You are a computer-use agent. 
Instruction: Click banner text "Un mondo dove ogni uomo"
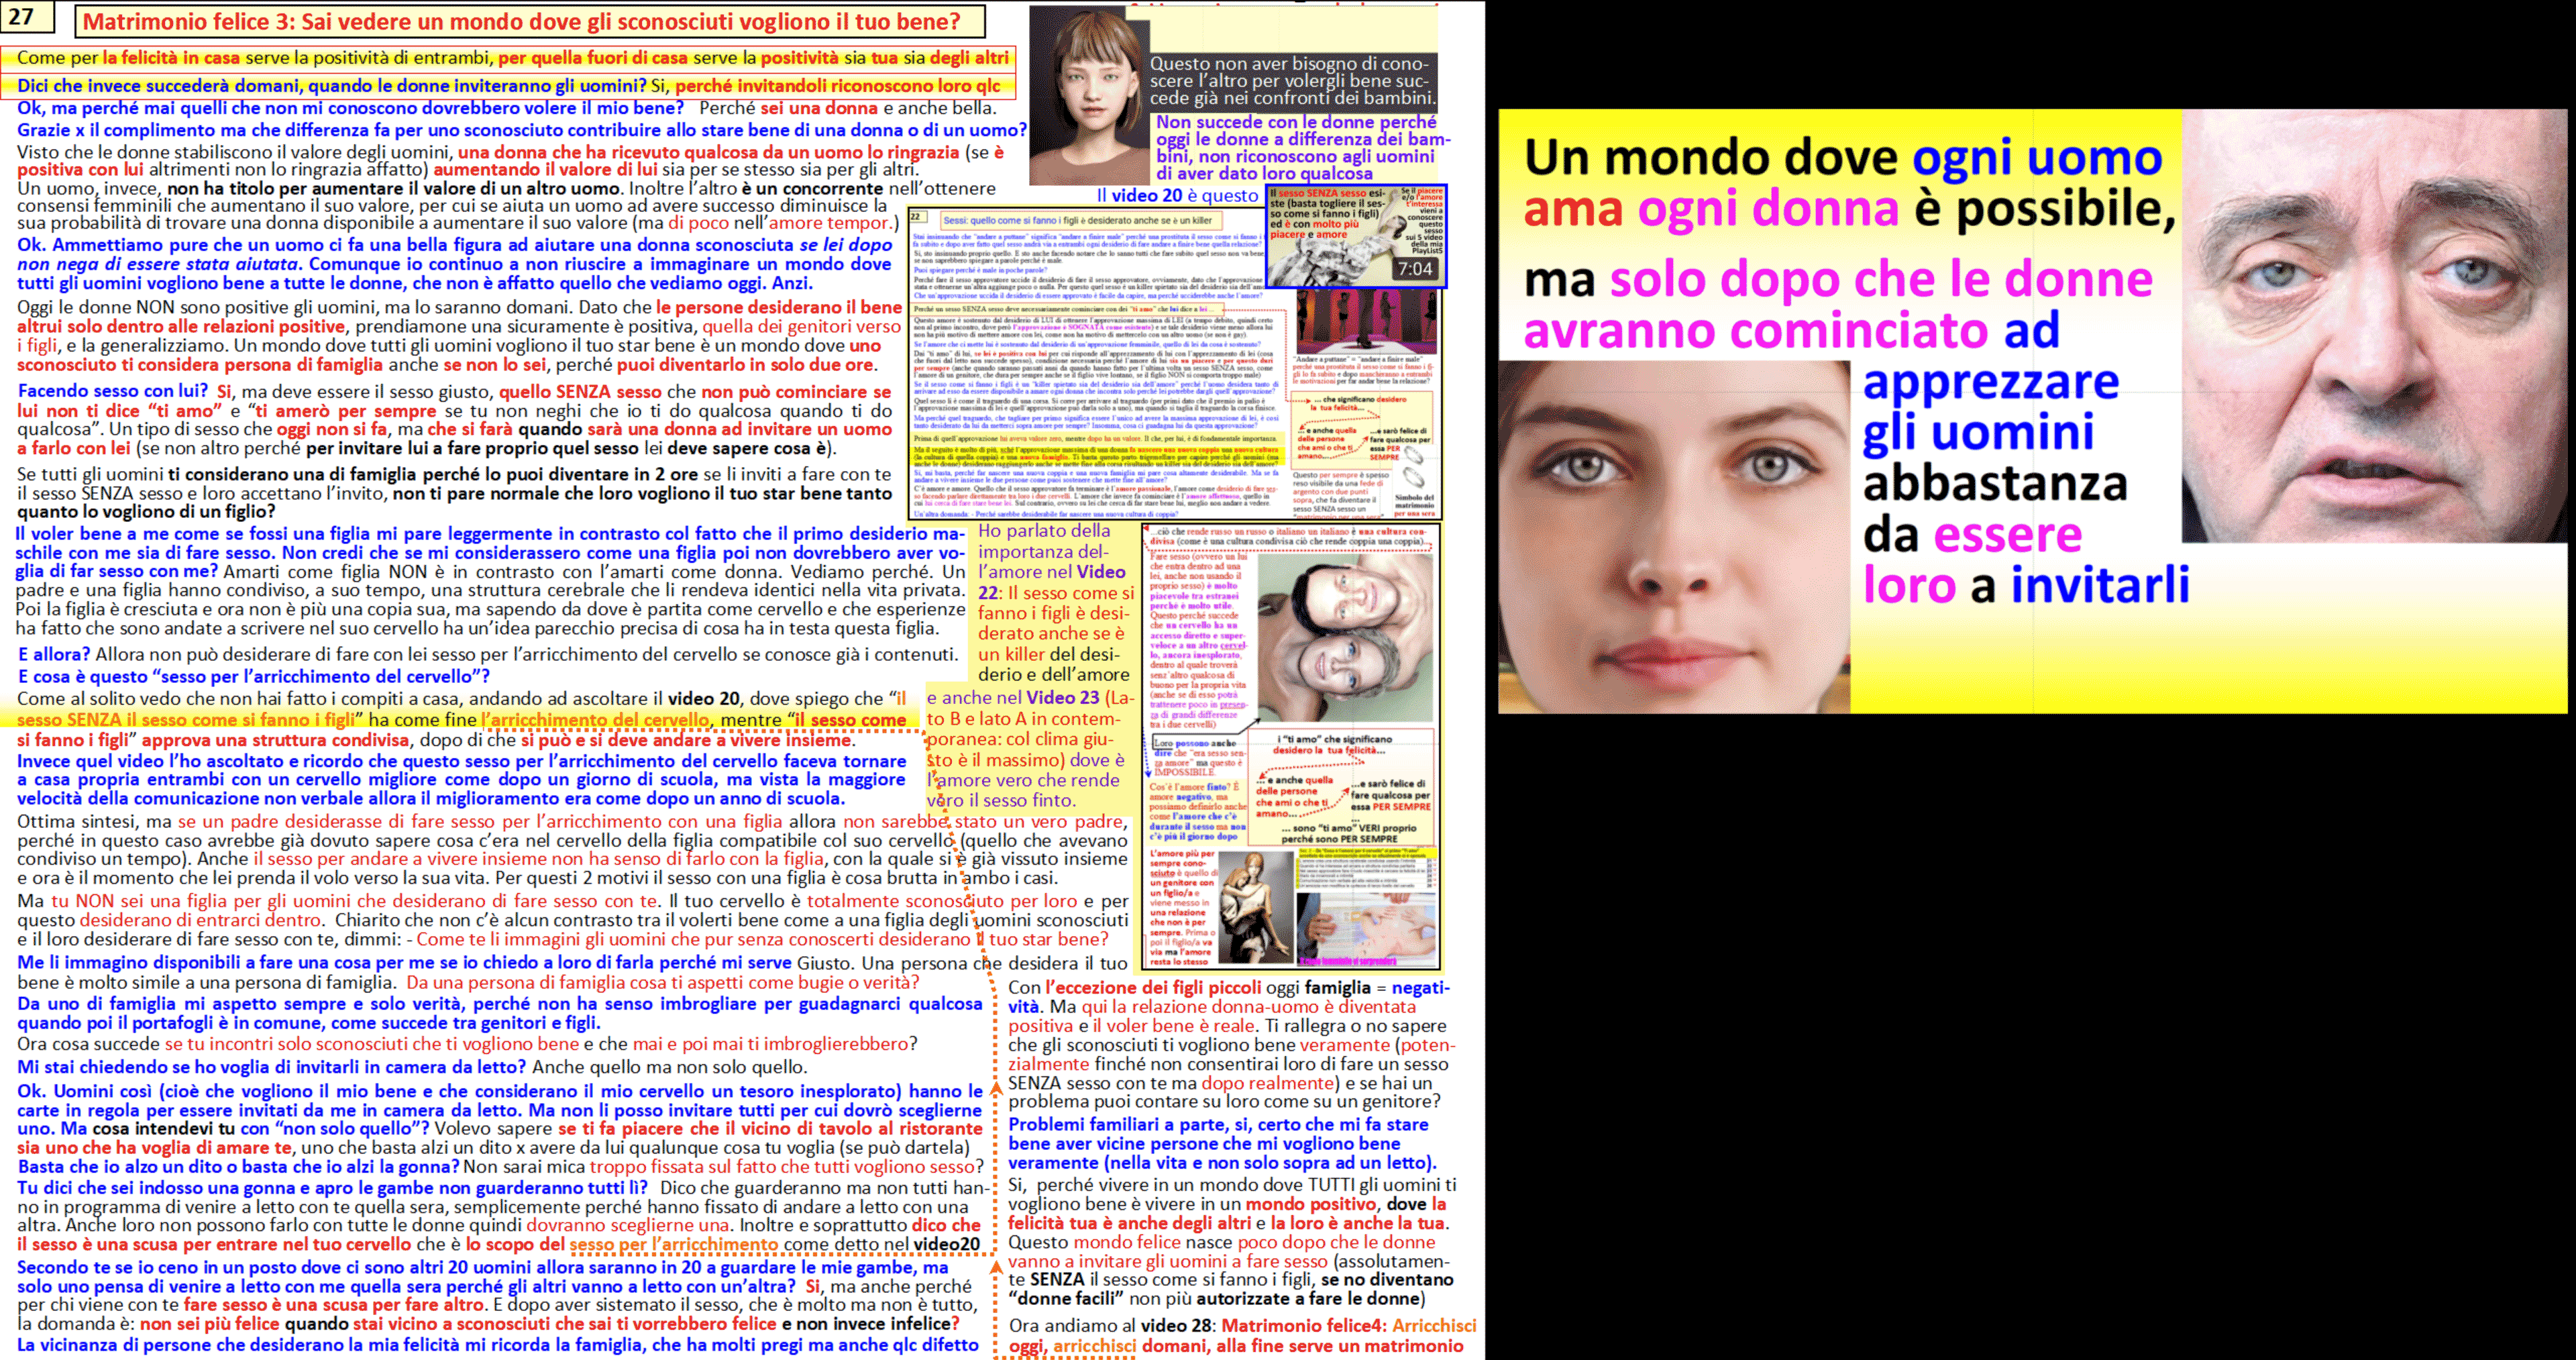tap(1842, 158)
